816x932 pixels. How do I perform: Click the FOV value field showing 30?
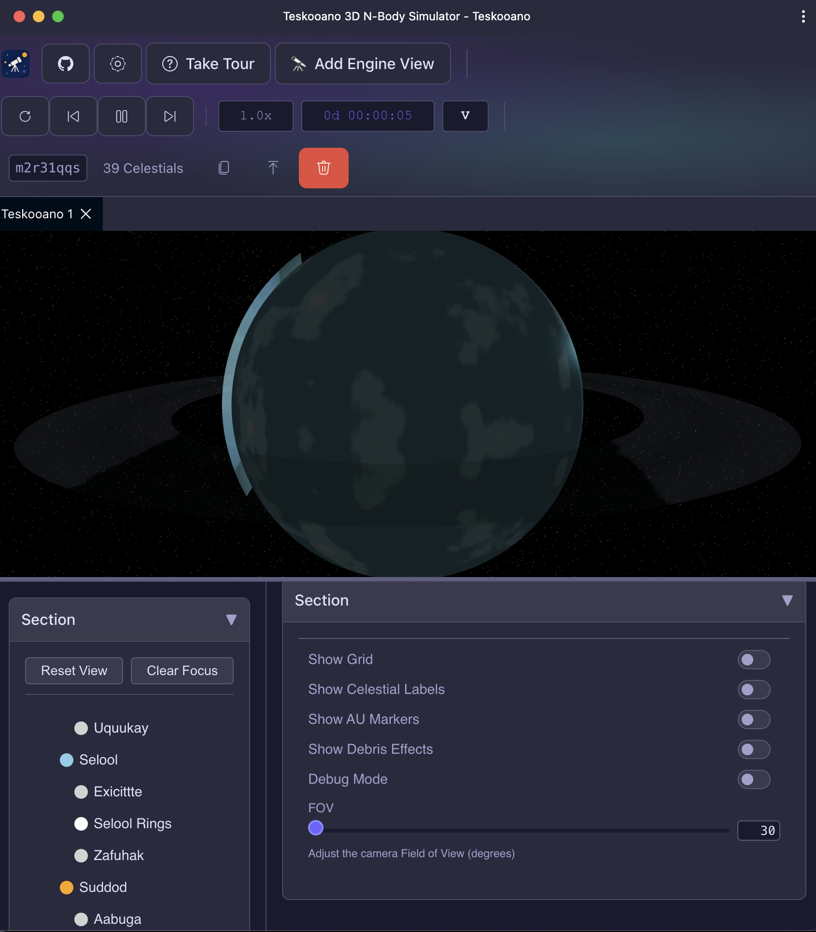[759, 831]
